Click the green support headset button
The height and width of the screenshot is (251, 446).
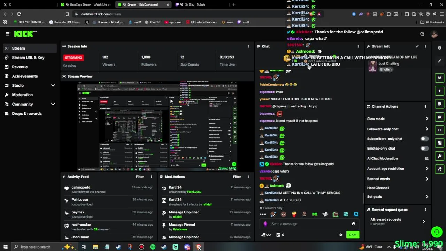click(x=437, y=232)
